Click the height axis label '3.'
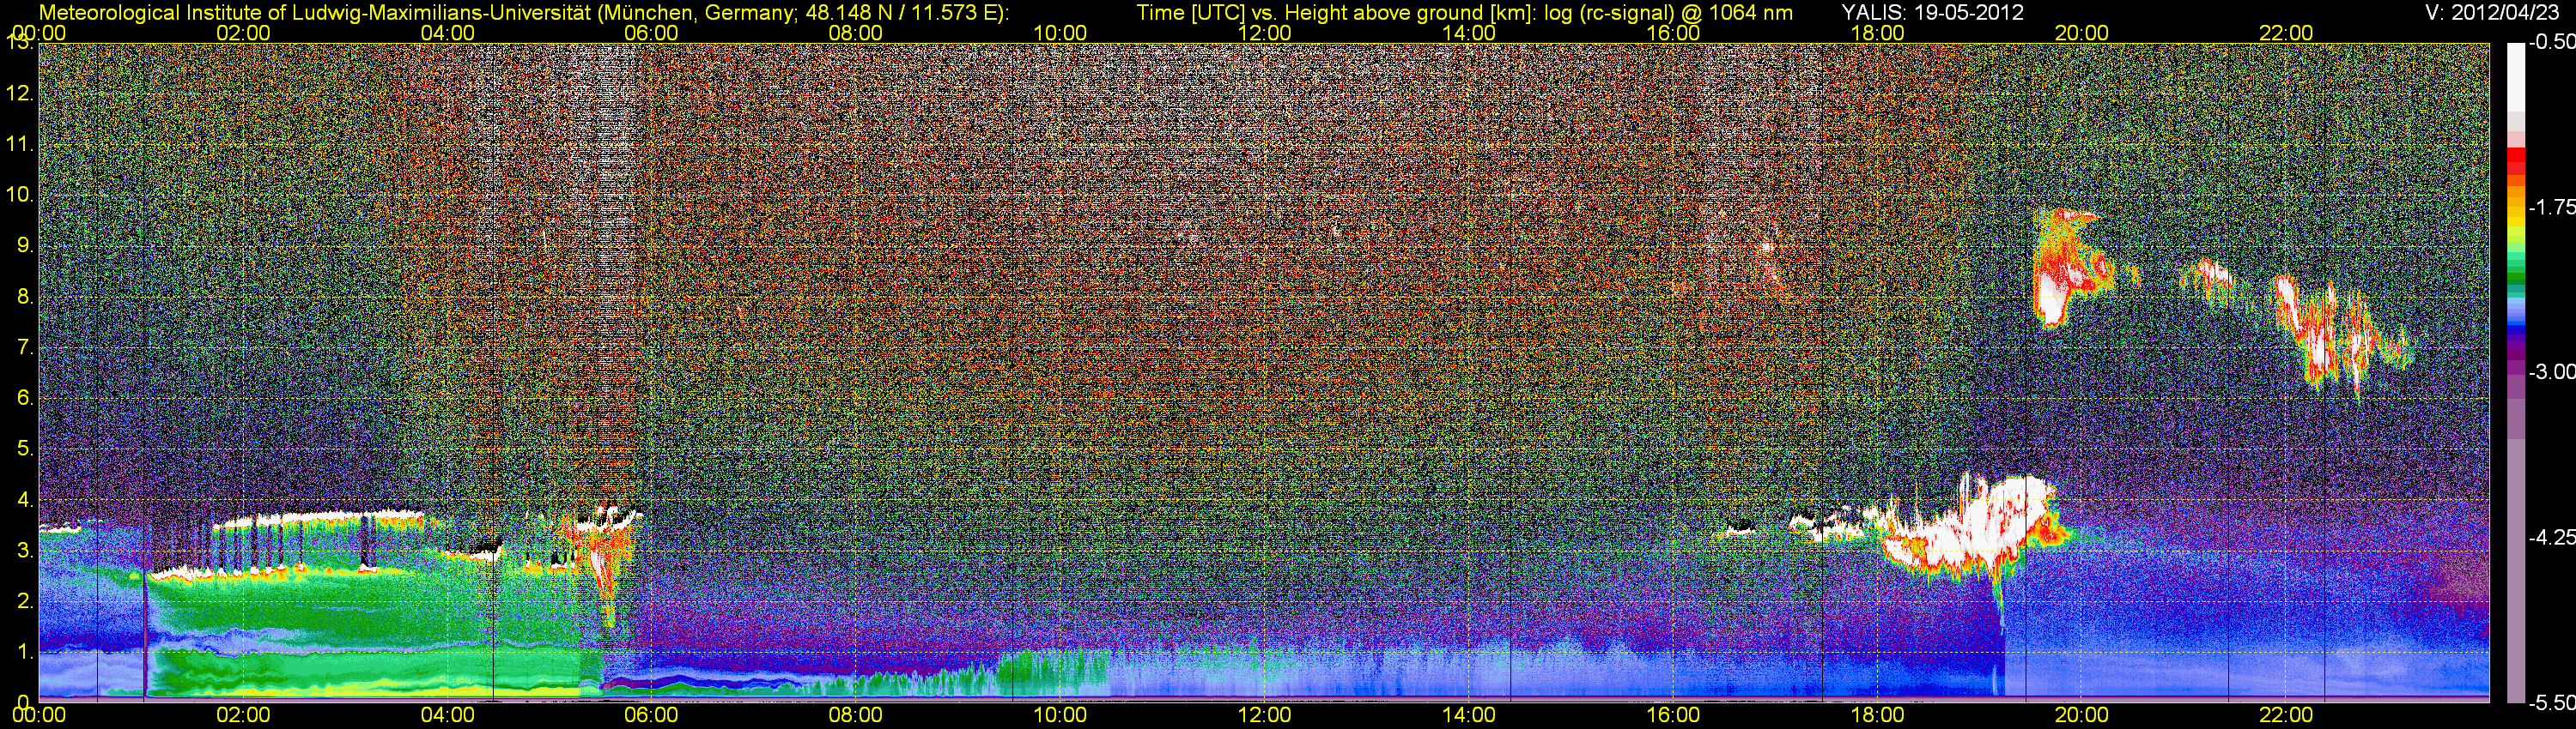The image size is (2576, 729). (25, 549)
